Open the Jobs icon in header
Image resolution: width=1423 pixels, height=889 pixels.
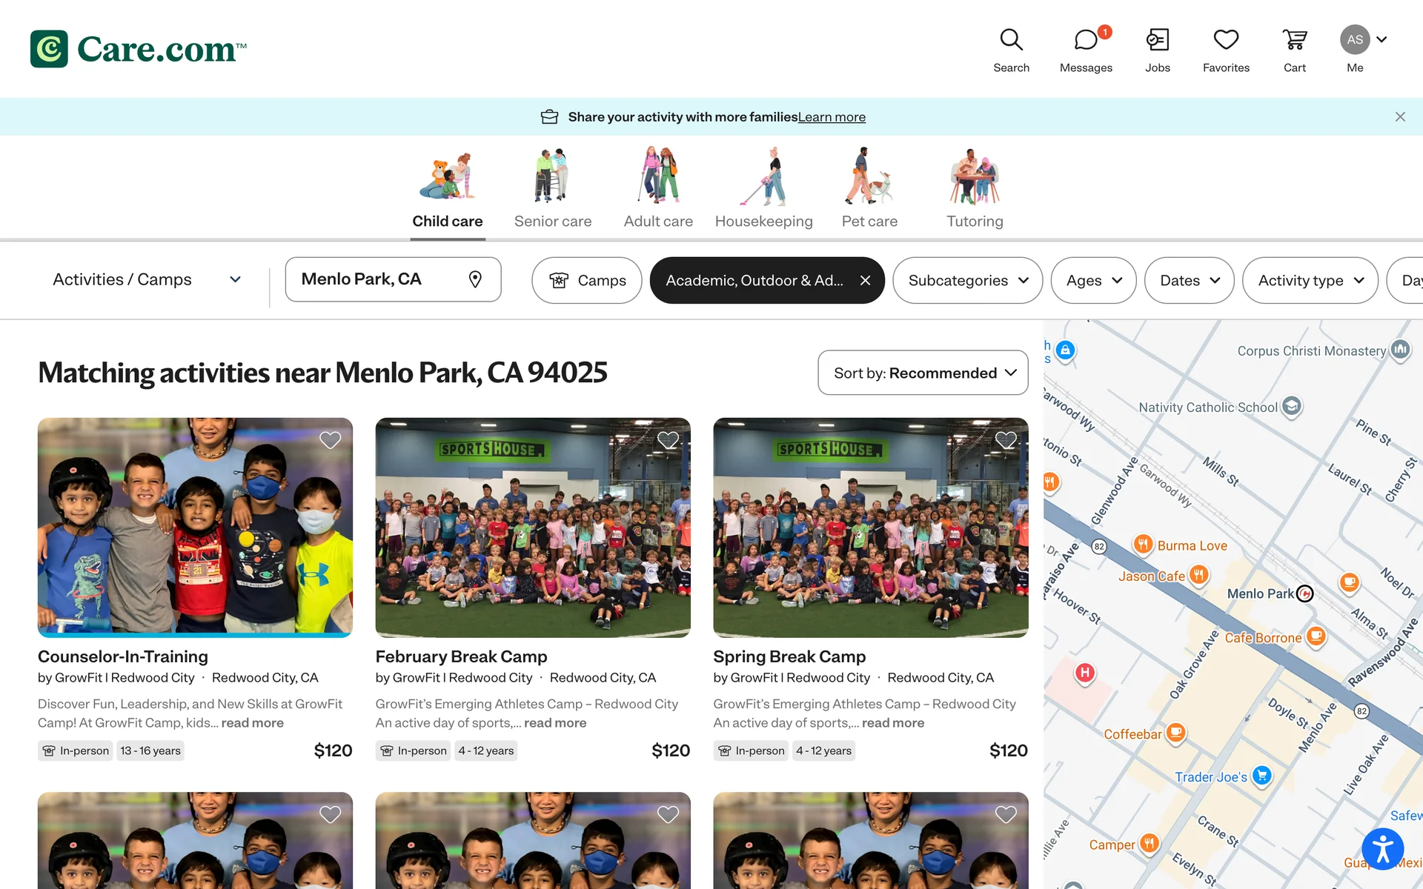click(x=1157, y=40)
